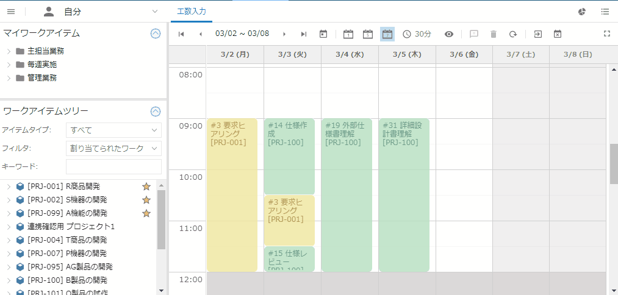The image size is (618, 295).
Task: Click the 主担当業務 folder icon
Action: (x=20, y=51)
